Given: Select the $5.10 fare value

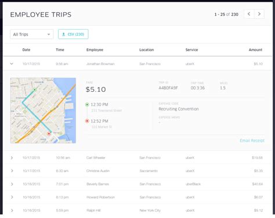Looking at the screenshot, I should click(x=96, y=90).
